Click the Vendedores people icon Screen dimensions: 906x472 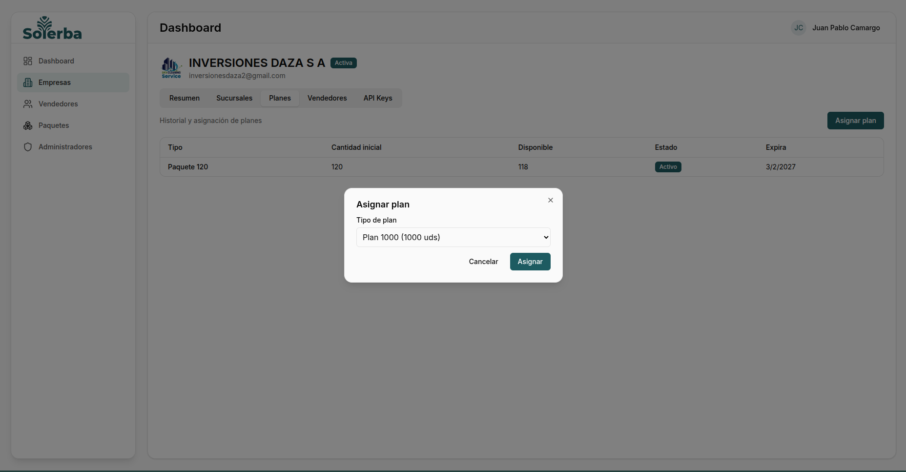[28, 104]
